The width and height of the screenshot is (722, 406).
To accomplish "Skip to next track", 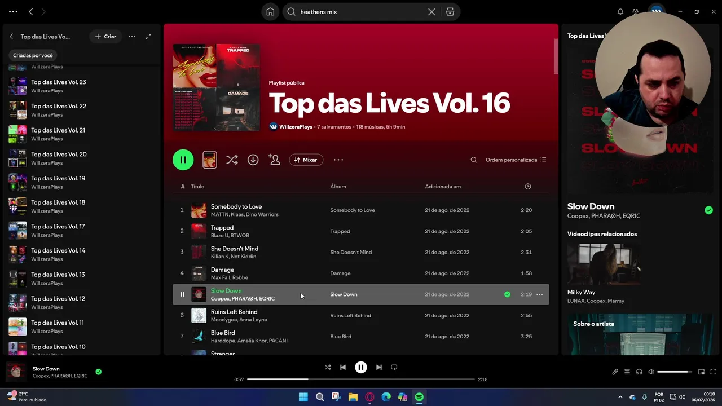I will coord(379,367).
